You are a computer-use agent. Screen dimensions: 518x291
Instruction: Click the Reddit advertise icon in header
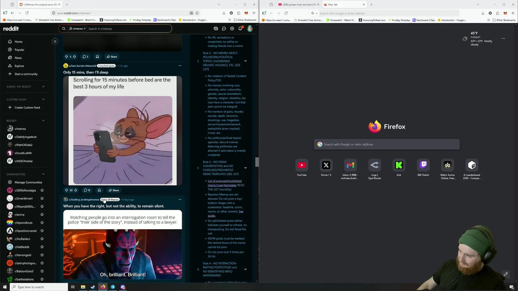tap(216, 29)
